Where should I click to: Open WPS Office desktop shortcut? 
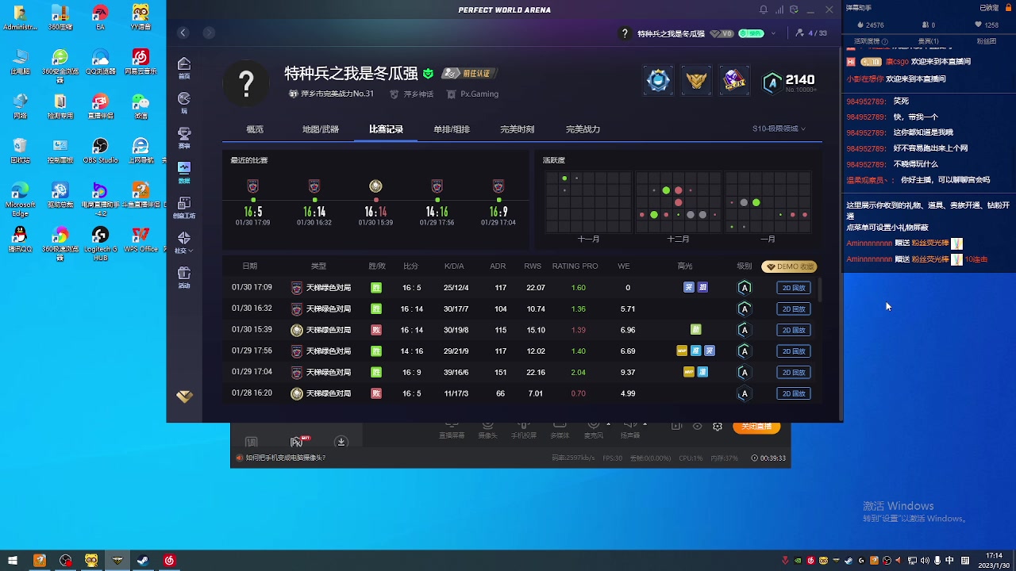click(x=140, y=240)
